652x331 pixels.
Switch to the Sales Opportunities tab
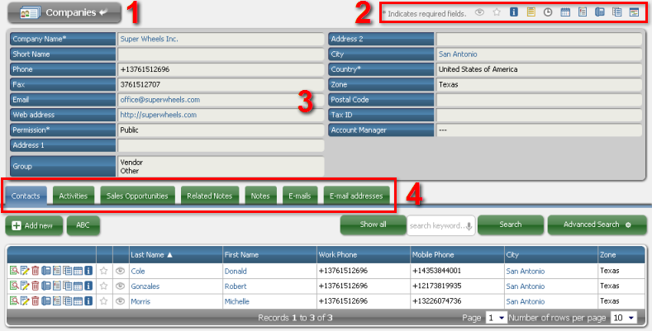tap(137, 196)
